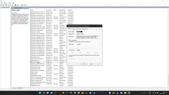Select the Xbox Live Auth Manager service
The width and height of the screenshot is (169, 95).
point(52,79)
